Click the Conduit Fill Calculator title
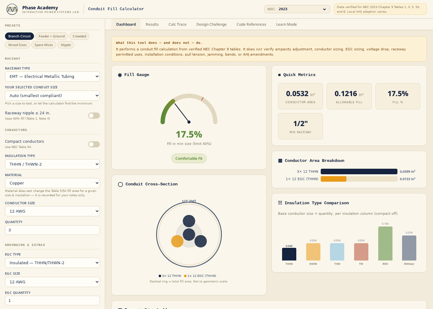Screen dimensions: 433x309 click(x=116, y=9)
